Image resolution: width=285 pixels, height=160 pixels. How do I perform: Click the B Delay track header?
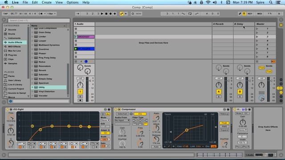pyautogui.click(x=244, y=24)
